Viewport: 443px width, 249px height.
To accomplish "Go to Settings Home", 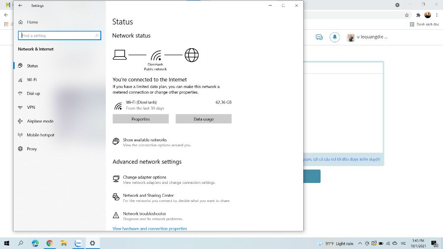I will point(32,22).
